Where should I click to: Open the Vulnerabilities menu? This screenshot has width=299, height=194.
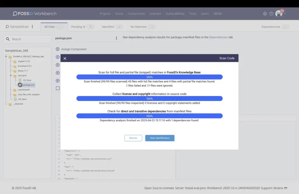pyautogui.click(x=175, y=14)
